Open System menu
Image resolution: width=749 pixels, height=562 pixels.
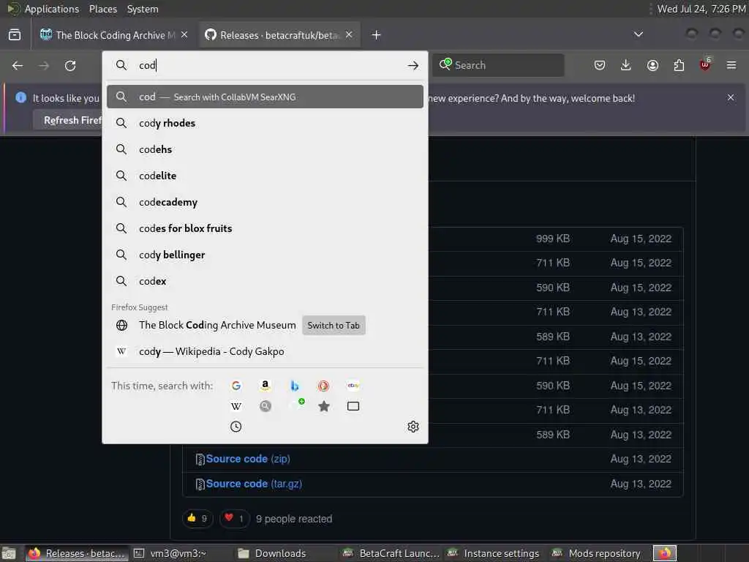pyautogui.click(x=143, y=9)
